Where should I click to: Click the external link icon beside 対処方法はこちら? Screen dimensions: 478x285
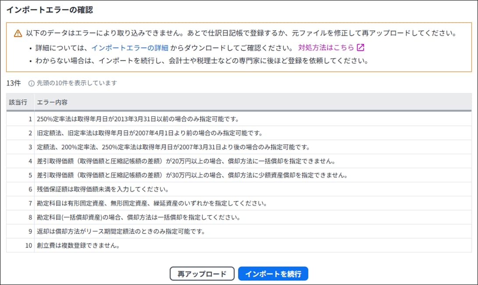click(360, 47)
